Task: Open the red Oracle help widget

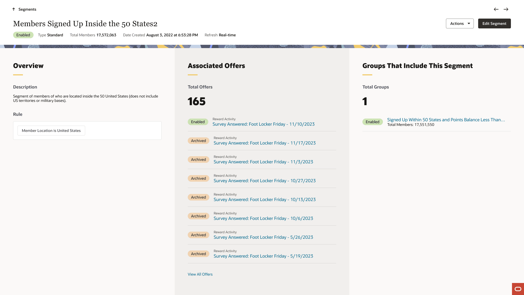Action: tap(518, 289)
